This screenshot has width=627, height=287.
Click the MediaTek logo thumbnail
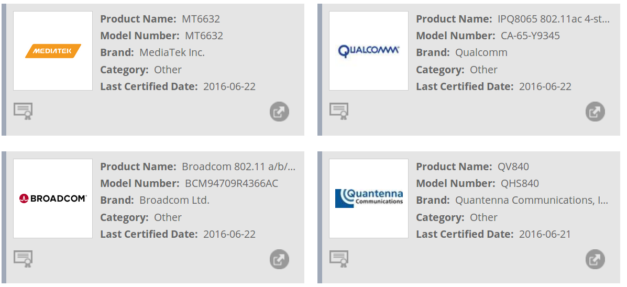(53, 51)
